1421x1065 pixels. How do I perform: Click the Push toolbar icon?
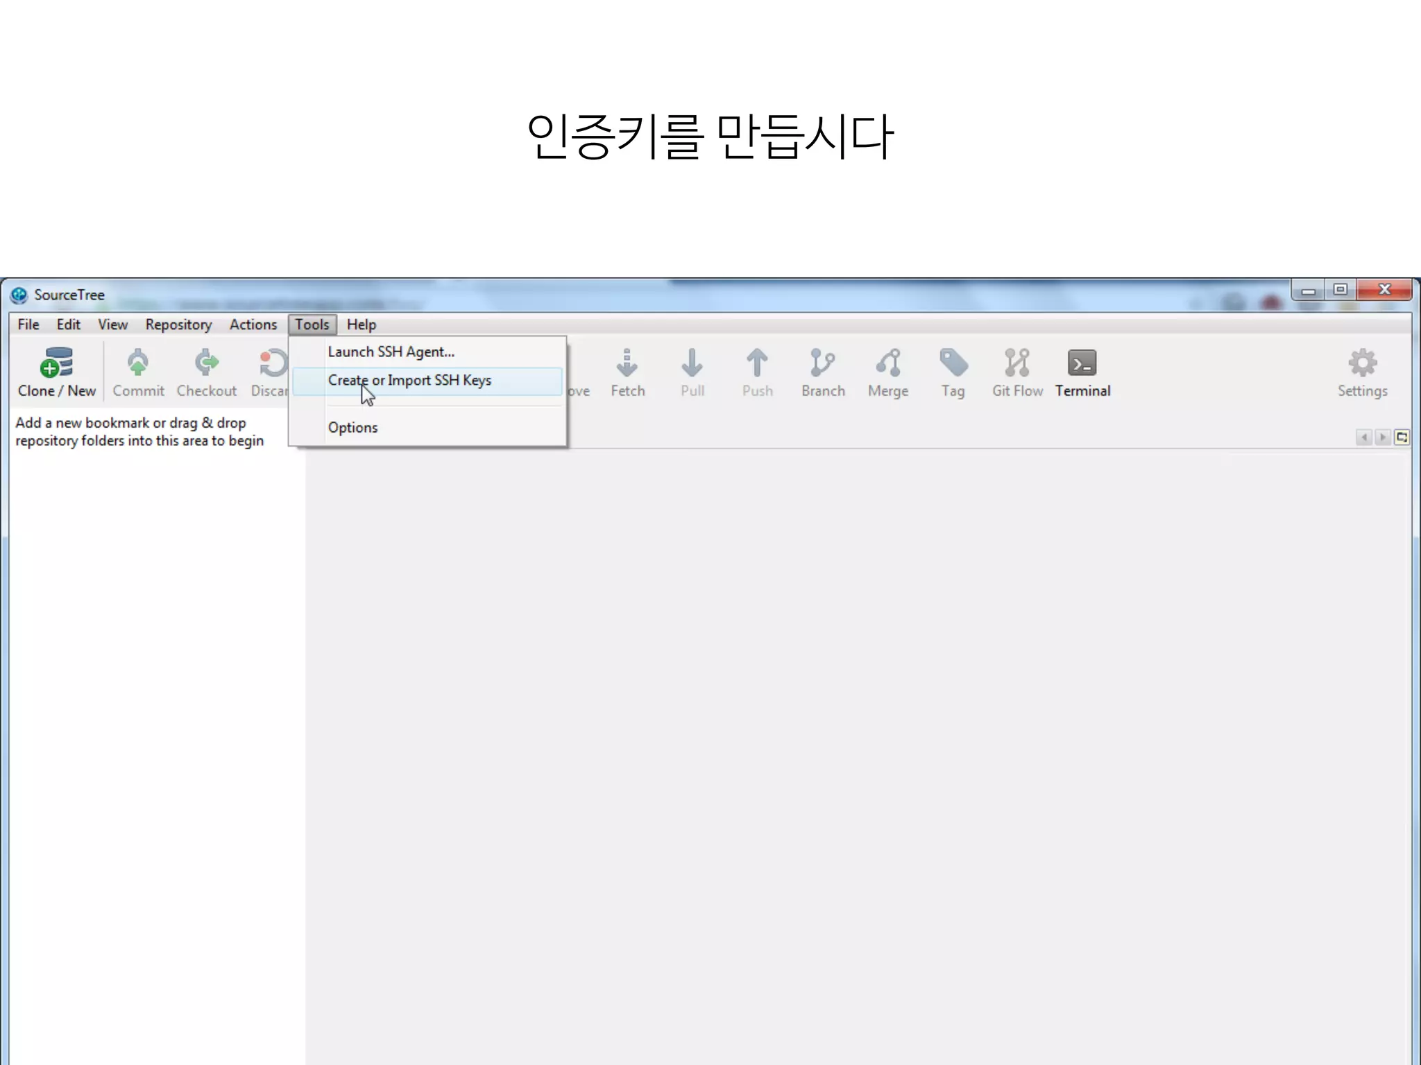[x=757, y=372]
